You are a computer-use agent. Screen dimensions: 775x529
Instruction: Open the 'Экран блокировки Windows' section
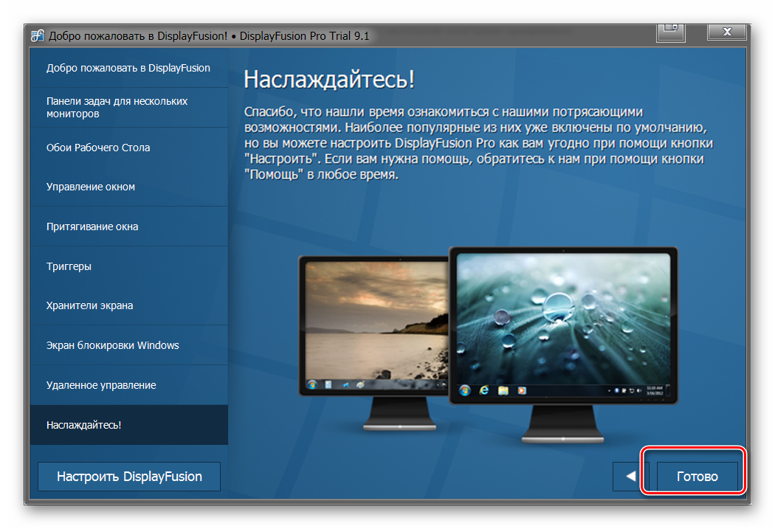click(x=128, y=345)
